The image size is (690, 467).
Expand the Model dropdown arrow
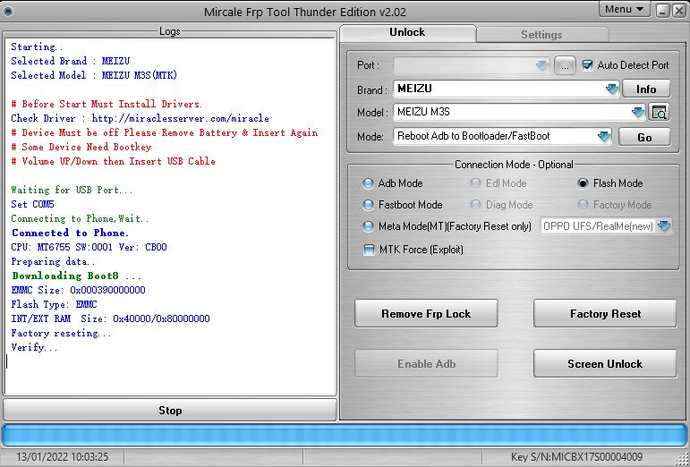(x=638, y=113)
